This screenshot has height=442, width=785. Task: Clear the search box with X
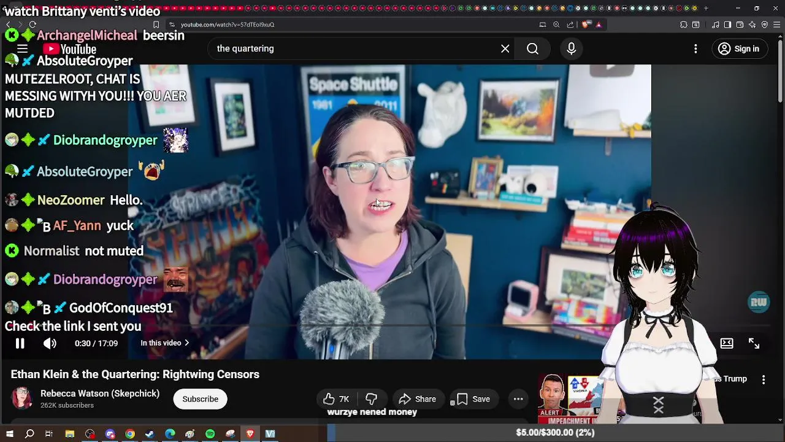[505, 48]
